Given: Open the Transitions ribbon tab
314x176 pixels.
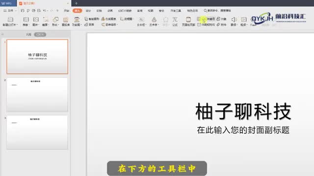Looking at the screenshot, I should [x=99, y=11].
